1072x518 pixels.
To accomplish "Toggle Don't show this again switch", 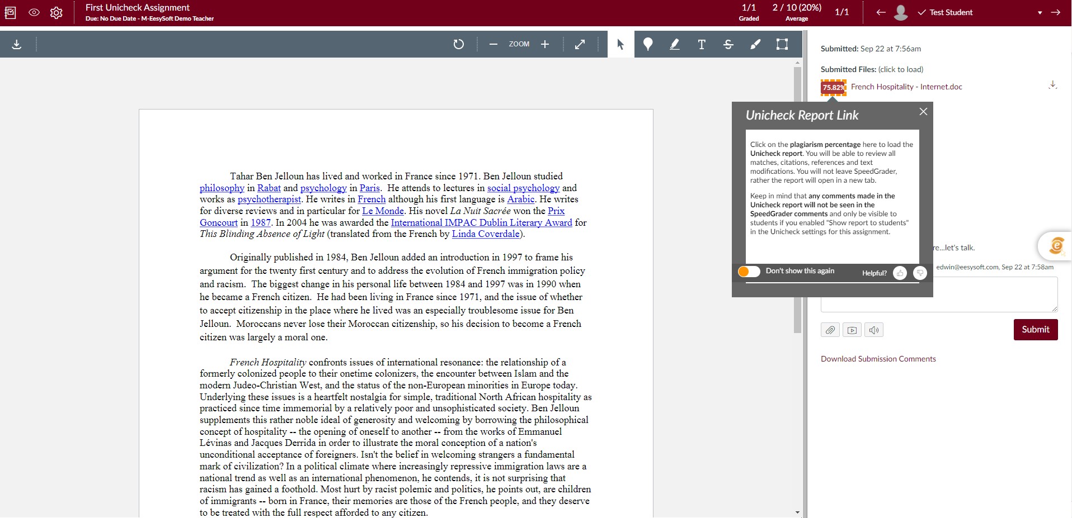I will [749, 272].
